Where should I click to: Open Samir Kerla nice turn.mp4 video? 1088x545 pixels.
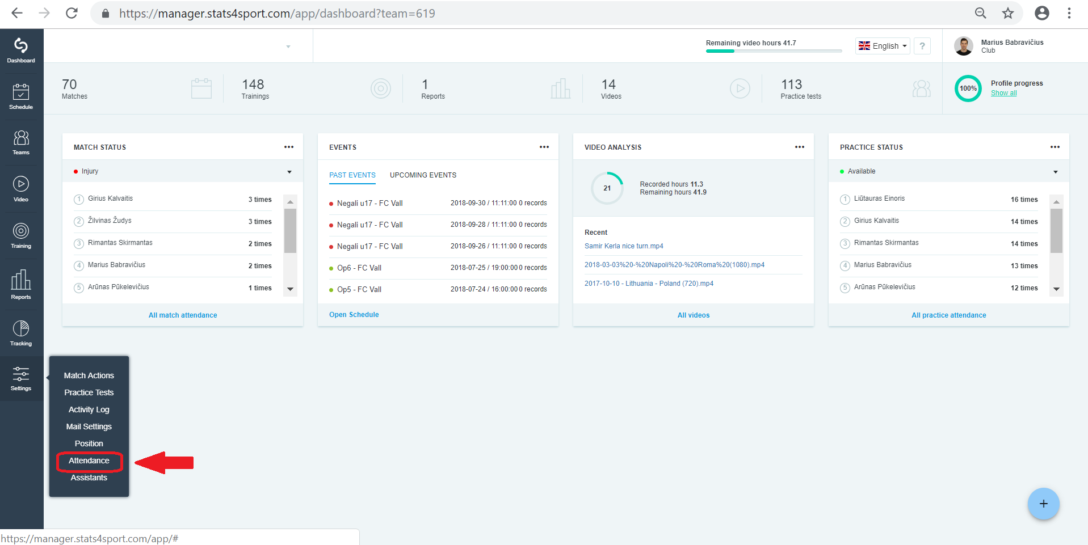(x=624, y=246)
